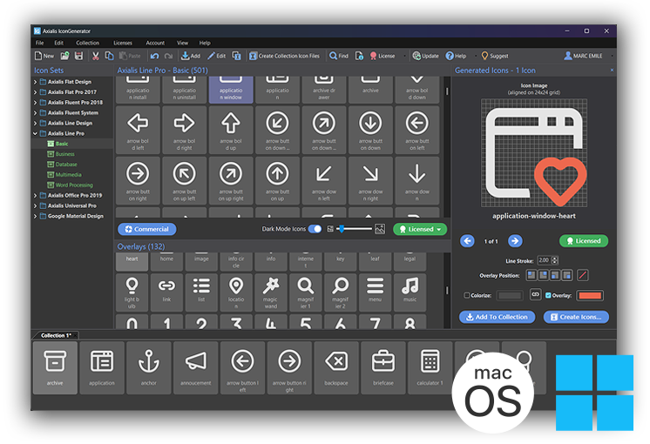Enable the Colorize checkbox
Screen dimensions: 650x444
click(x=467, y=295)
